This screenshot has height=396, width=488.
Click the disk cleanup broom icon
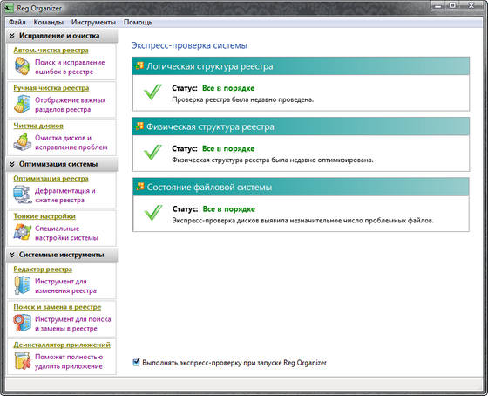22,142
